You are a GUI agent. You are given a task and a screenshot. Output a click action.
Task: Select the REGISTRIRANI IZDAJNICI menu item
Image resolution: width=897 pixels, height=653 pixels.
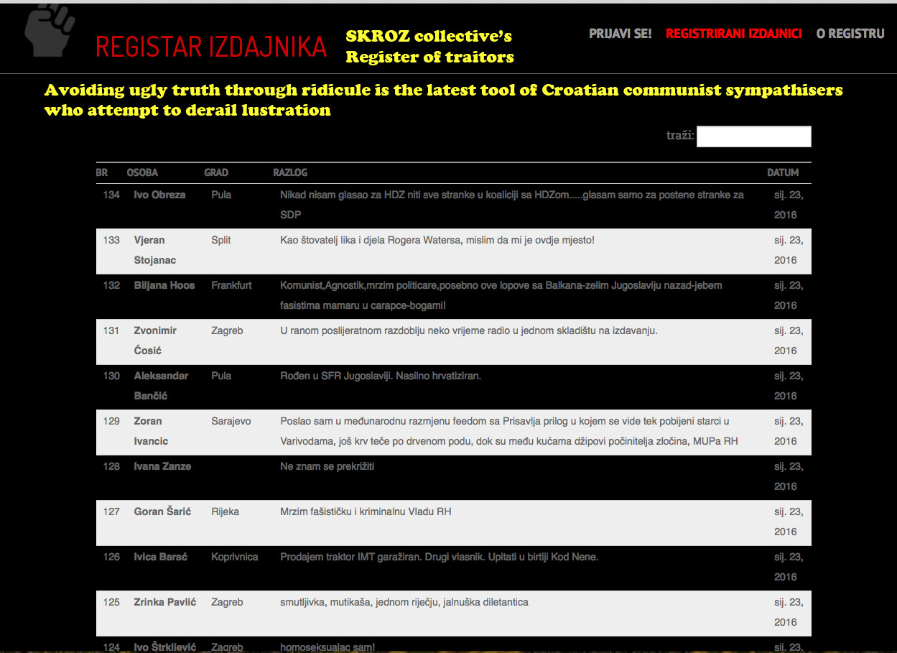coord(733,34)
